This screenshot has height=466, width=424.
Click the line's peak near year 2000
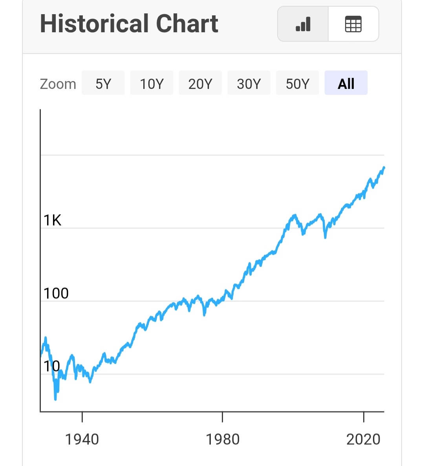click(294, 215)
